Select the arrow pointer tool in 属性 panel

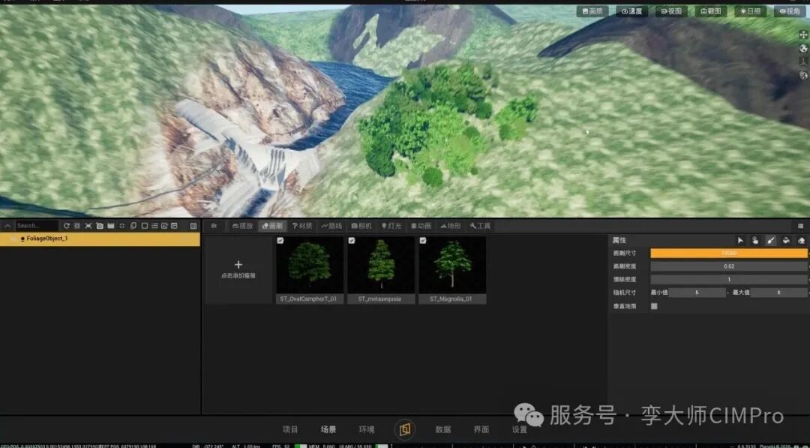click(740, 240)
